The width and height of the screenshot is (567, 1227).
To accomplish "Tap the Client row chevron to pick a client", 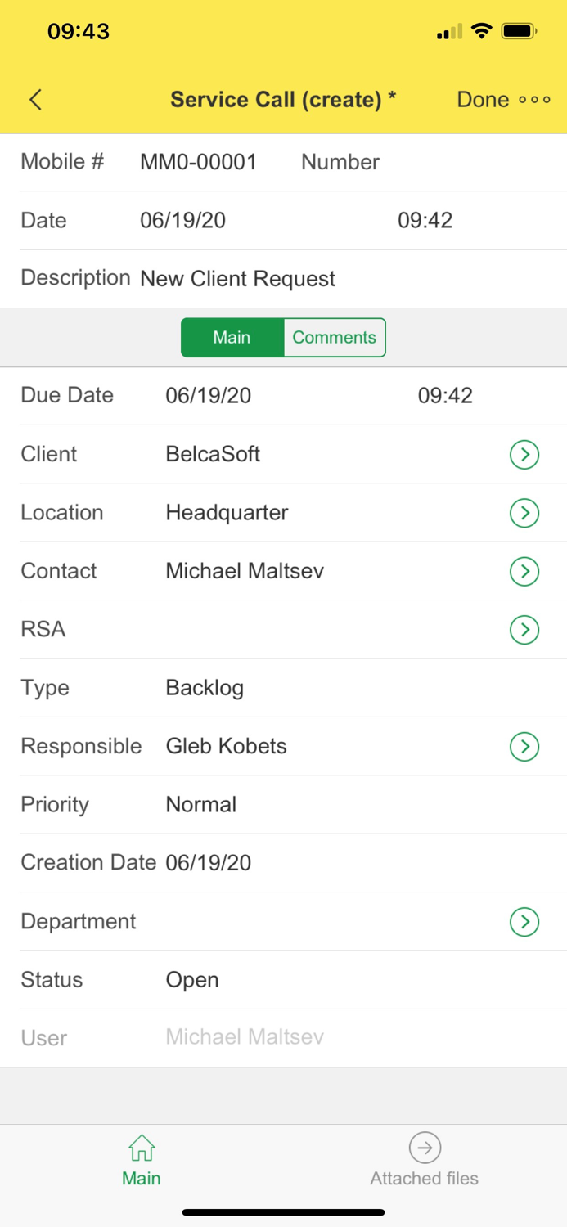I will tap(524, 454).
